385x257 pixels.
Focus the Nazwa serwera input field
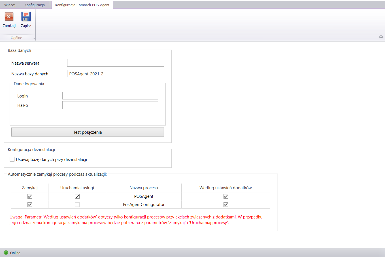116,63
